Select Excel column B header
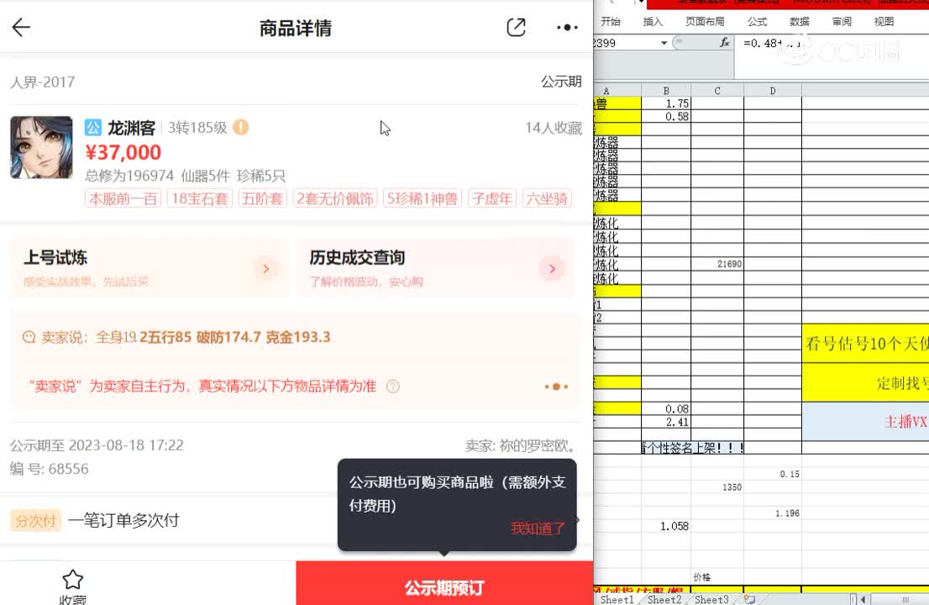Image resolution: width=929 pixels, height=605 pixels. pyautogui.click(x=666, y=91)
